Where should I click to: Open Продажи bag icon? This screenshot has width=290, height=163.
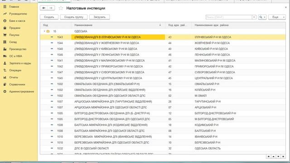[5, 28]
